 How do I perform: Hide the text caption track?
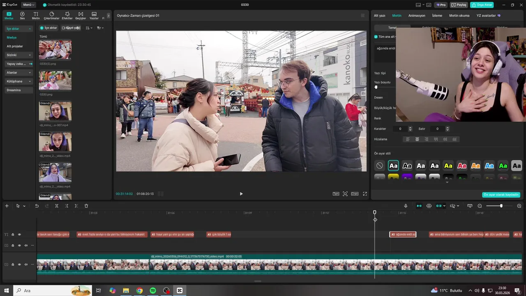pos(19,234)
